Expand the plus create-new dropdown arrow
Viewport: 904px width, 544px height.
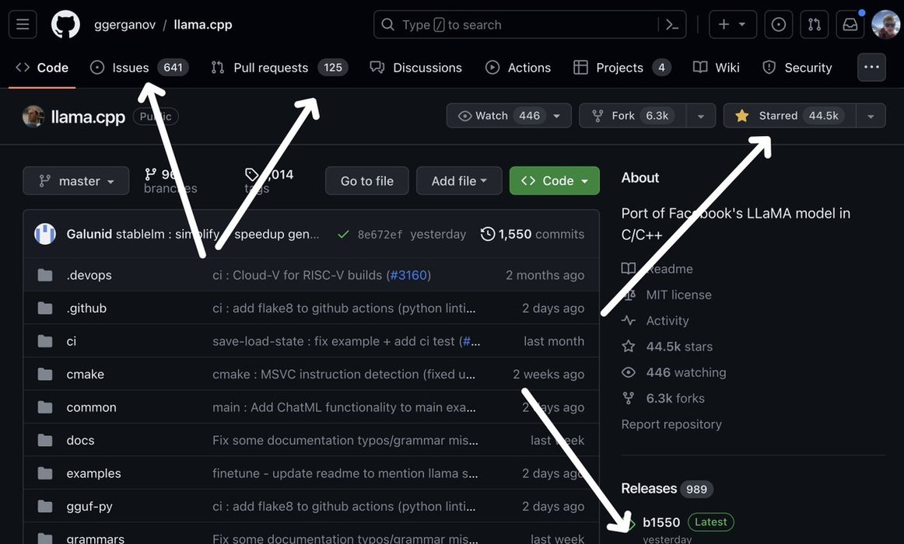pyautogui.click(x=742, y=24)
